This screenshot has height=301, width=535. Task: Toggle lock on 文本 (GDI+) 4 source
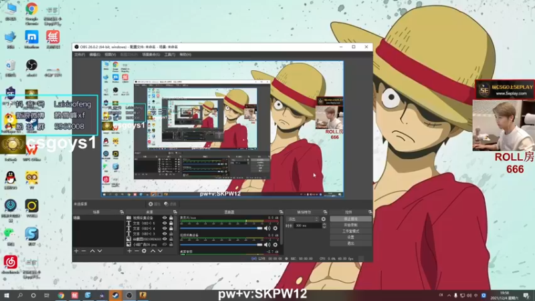tap(171, 228)
